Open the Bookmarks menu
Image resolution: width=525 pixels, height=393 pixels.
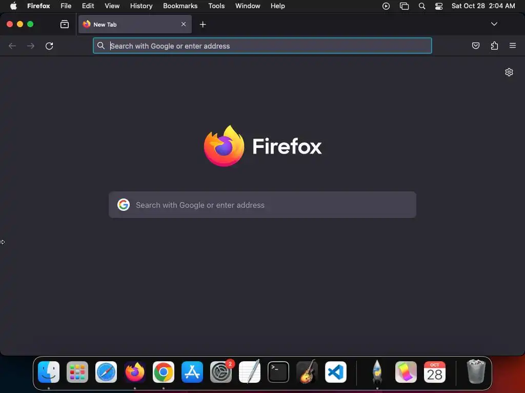(180, 6)
